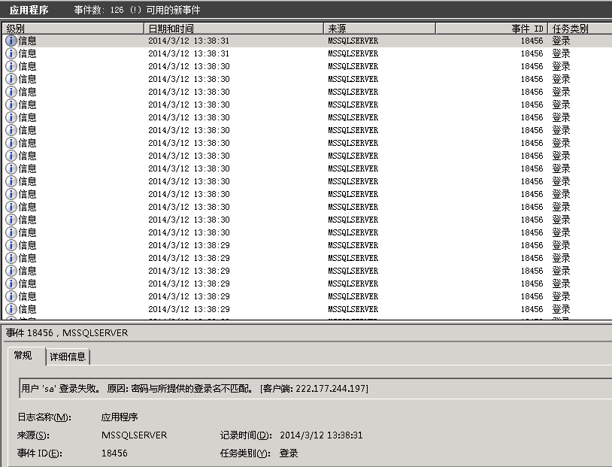This screenshot has height=467, width=612.
Task: Select highlighted row's 2014/3/12 13:38:31 date cell
Action: (x=189, y=41)
